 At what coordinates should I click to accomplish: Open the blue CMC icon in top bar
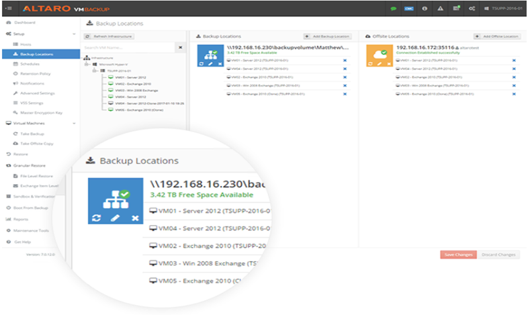pos(409,9)
